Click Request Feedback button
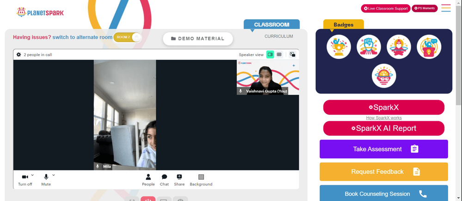Image resolution: width=462 pixels, height=201 pixels. [x=383, y=171]
